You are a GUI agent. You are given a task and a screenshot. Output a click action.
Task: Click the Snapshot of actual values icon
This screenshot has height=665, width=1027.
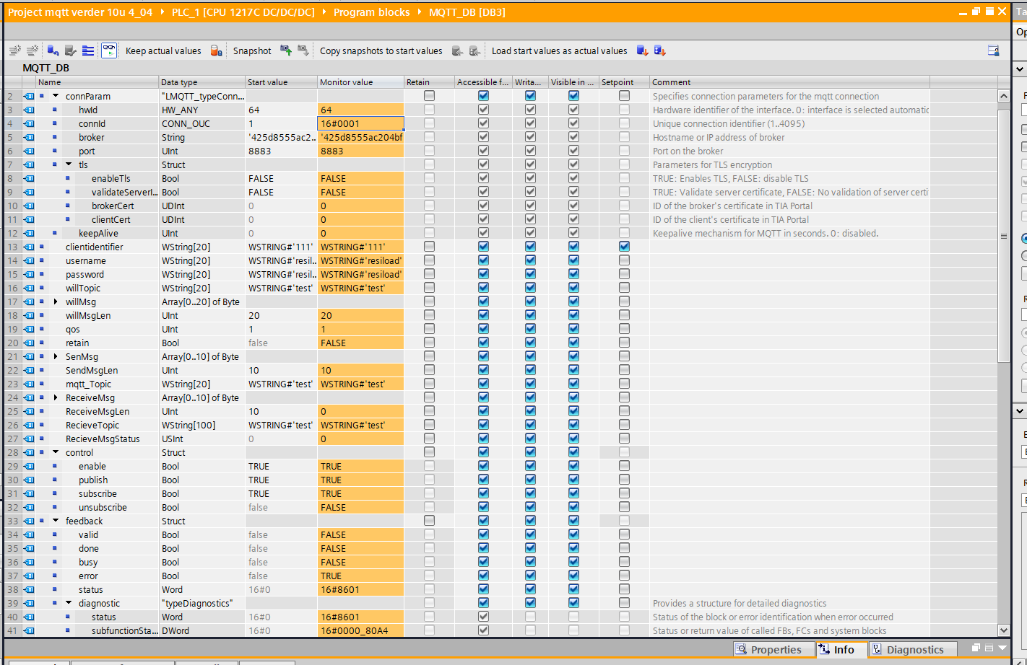(x=286, y=50)
